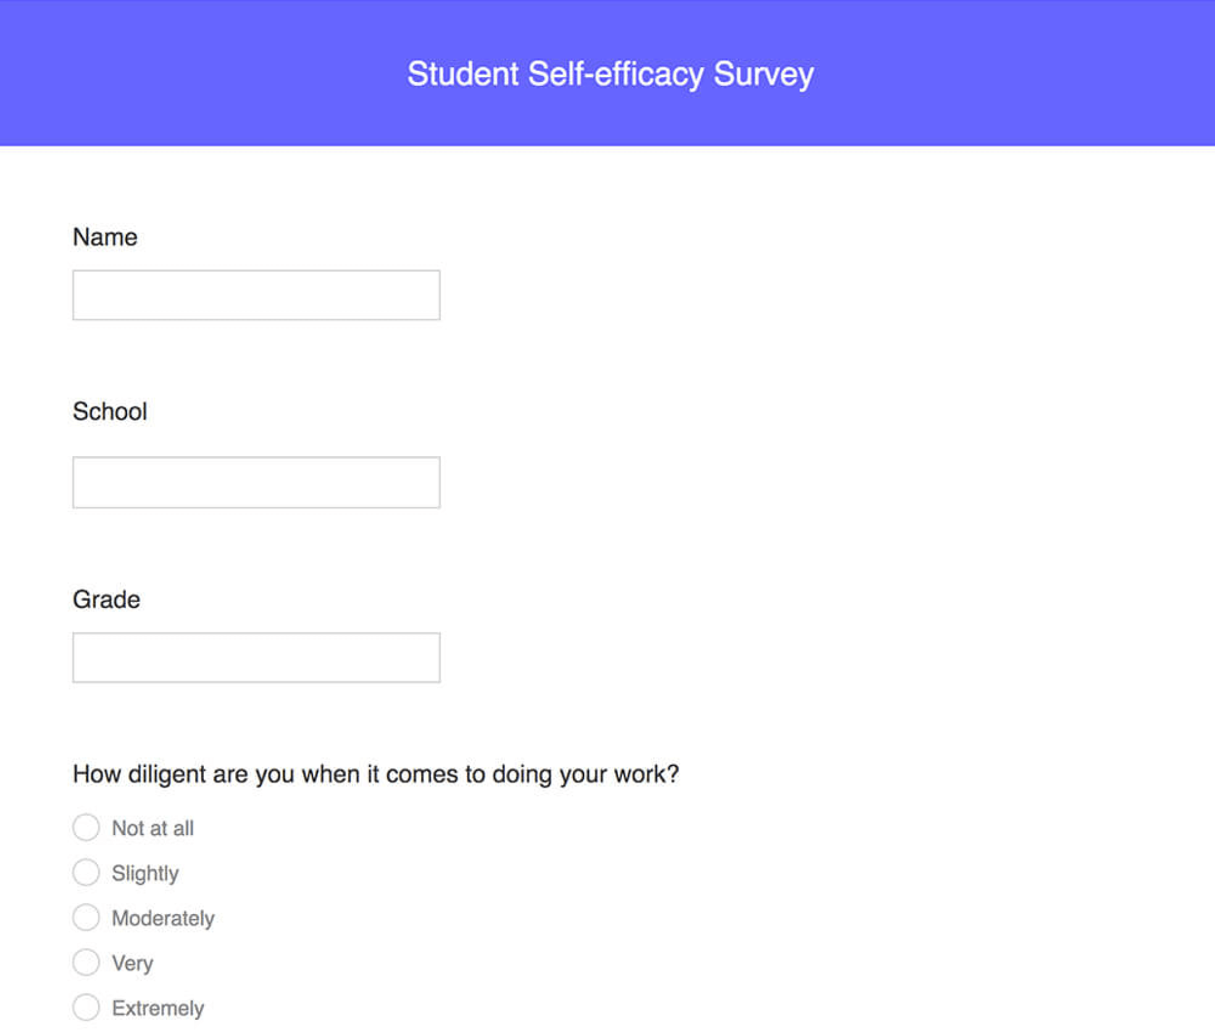Click inside the Grade text field
Screen dimensions: 1215x1032
tap(256, 657)
